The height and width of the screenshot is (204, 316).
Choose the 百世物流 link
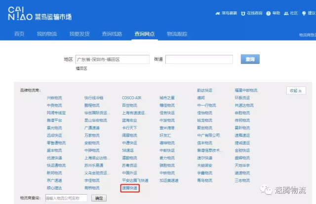coord(129,105)
